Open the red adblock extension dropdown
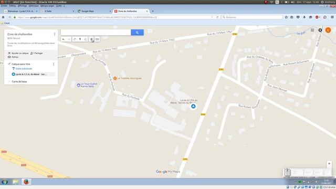This screenshot has height=189, width=336. pyautogui.click(x=318, y=17)
